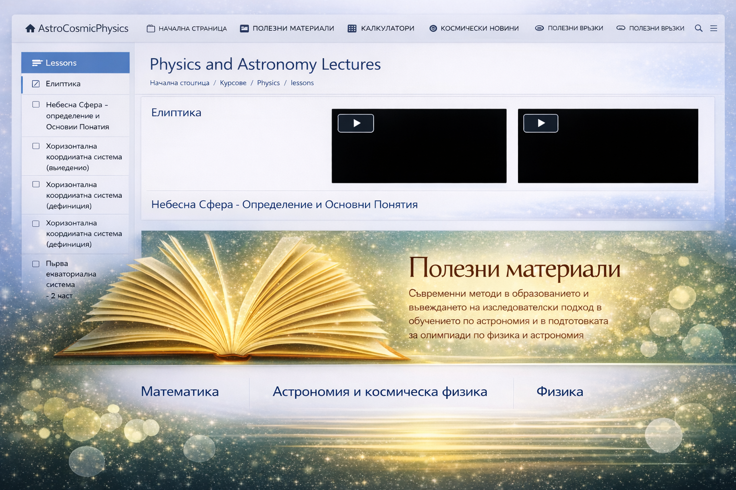
Task: Open the search magnifying glass icon
Action: pos(699,28)
